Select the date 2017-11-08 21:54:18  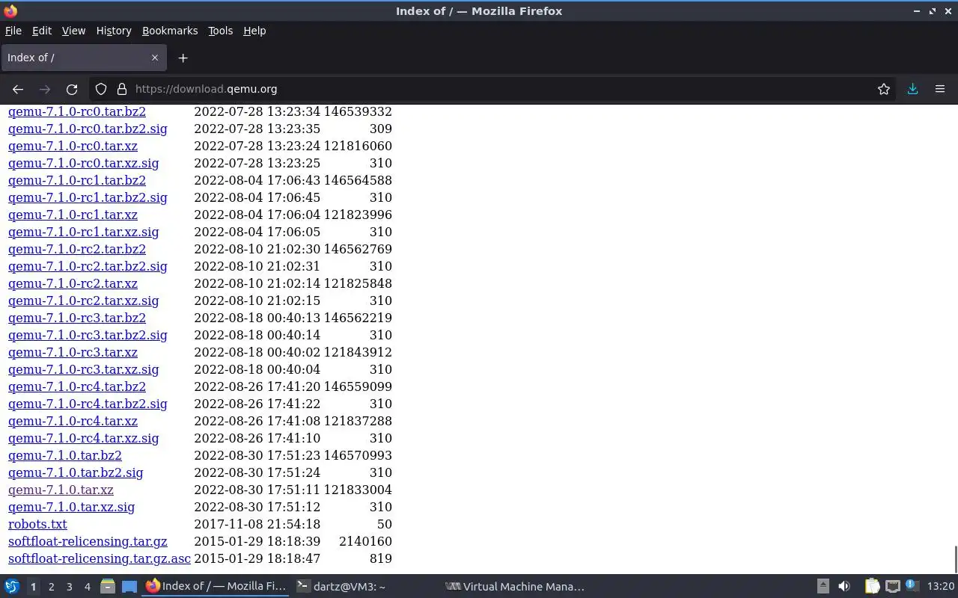point(257,524)
